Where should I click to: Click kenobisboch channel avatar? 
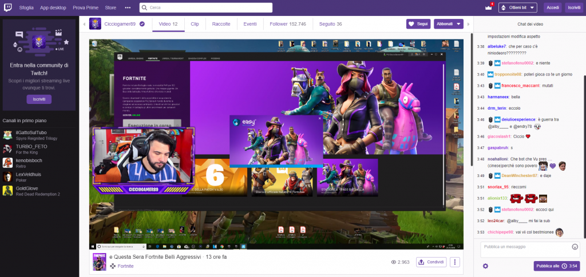7,163
